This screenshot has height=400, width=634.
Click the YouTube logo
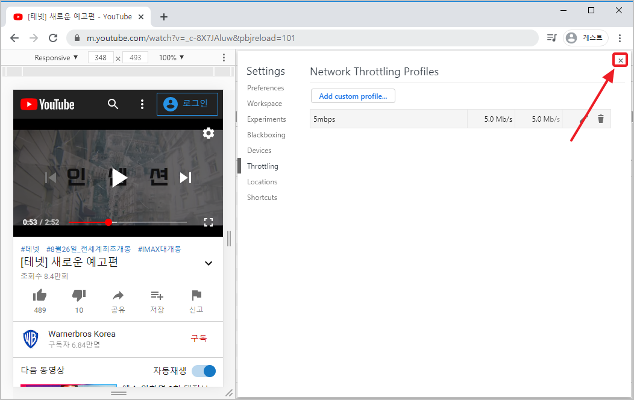[x=48, y=105]
